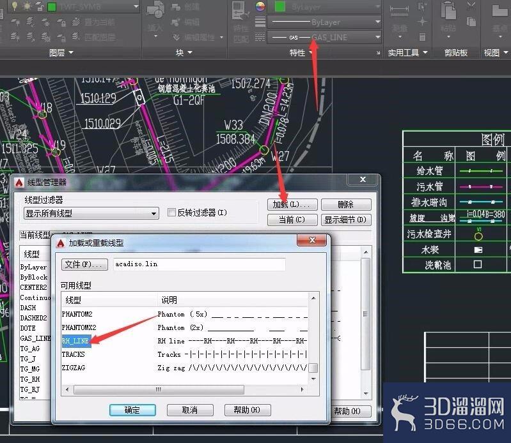This screenshot has width=511, height=443.
Task: Click the linetype icon beside GAS_LINE
Action: (x=260, y=37)
